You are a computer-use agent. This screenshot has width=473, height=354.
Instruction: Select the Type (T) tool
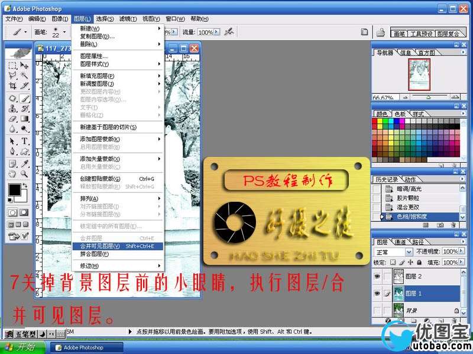coord(24,141)
